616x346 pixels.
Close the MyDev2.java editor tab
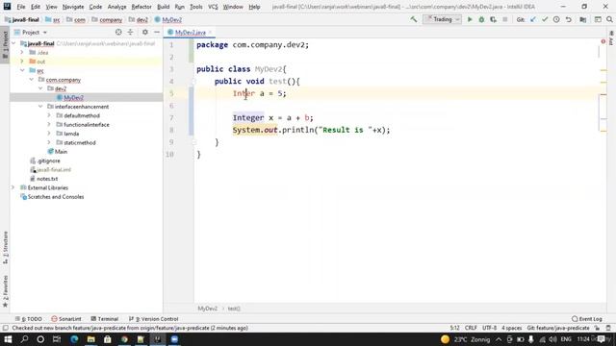pyautogui.click(x=210, y=32)
